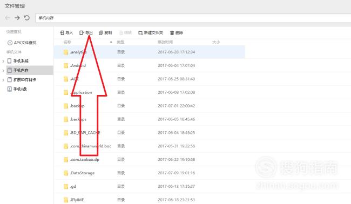Screen dimensions: 351x204
Task: Select 扩展SD存储卡 in the sidebar
Action: pos(25,80)
